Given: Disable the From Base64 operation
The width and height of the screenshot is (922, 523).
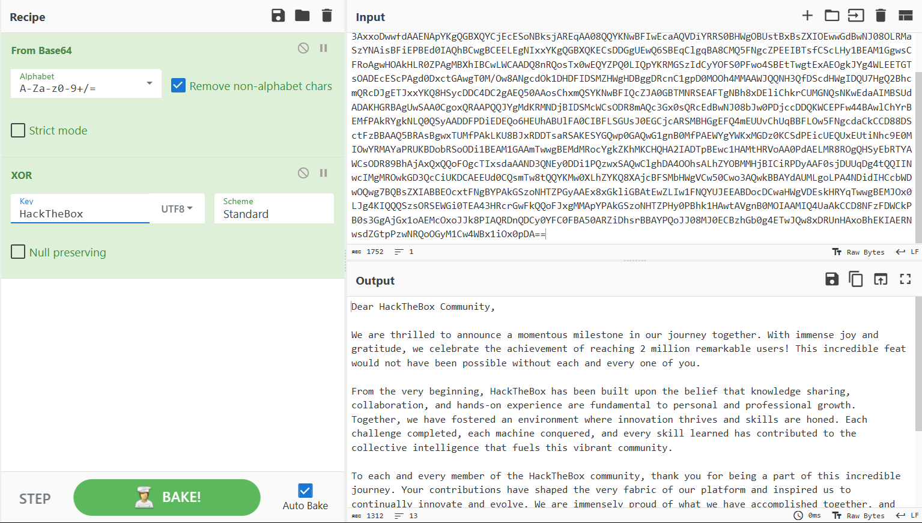Looking at the screenshot, I should pyautogui.click(x=303, y=48).
